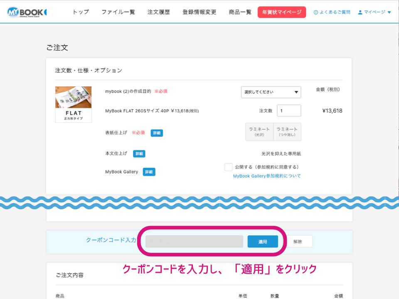The image size is (399, 299).
Task: Open 注文履歴 in the navigation bar
Action: (x=158, y=12)
